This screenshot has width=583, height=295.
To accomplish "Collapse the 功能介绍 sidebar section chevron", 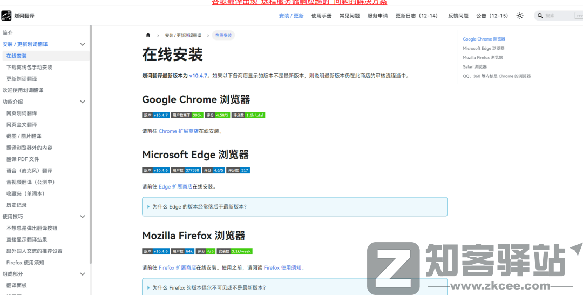I will coord(83,102).
